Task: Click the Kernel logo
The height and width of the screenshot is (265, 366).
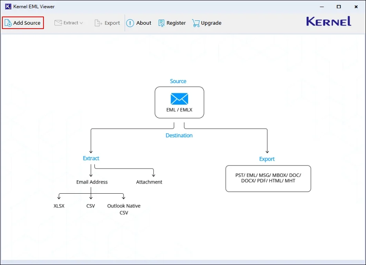Action: pyautogui.click(x=328, y=22)
